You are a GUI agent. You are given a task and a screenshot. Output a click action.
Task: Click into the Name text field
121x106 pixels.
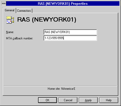pyautogui.click(x=70, y=32)
